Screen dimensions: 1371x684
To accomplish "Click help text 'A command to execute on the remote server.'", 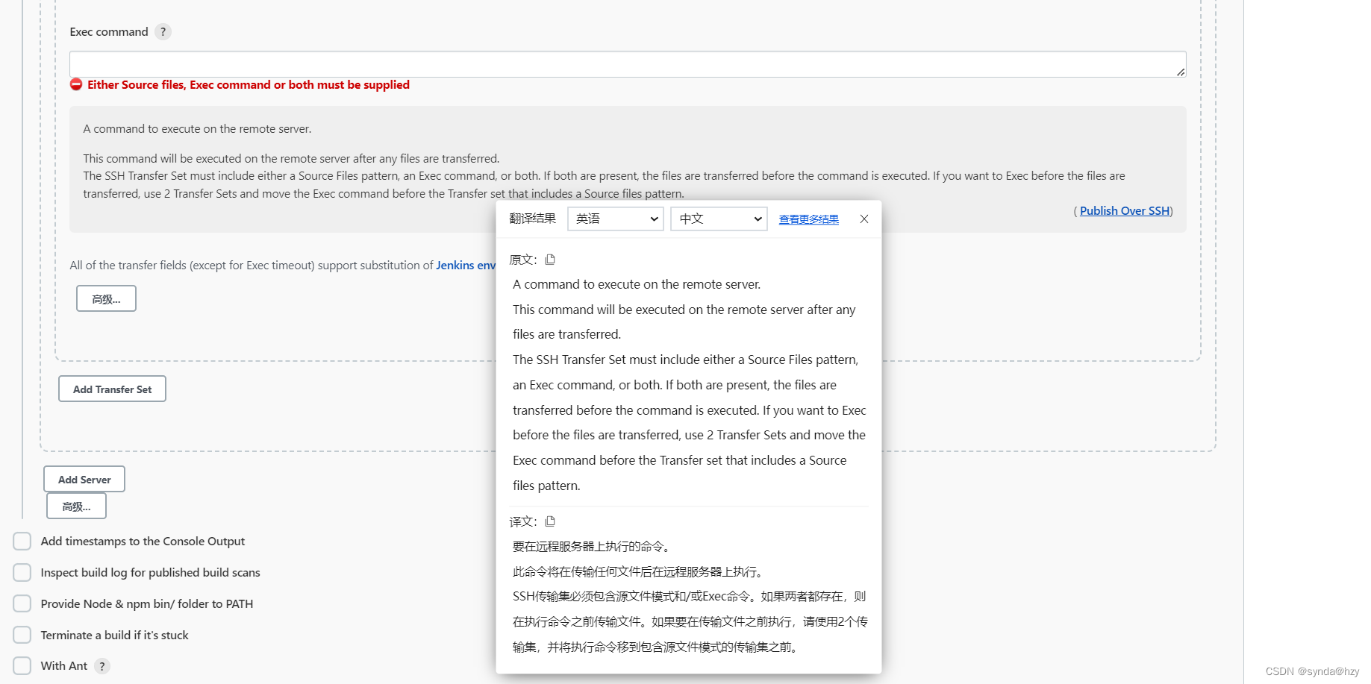I will (x=197, y=129).
